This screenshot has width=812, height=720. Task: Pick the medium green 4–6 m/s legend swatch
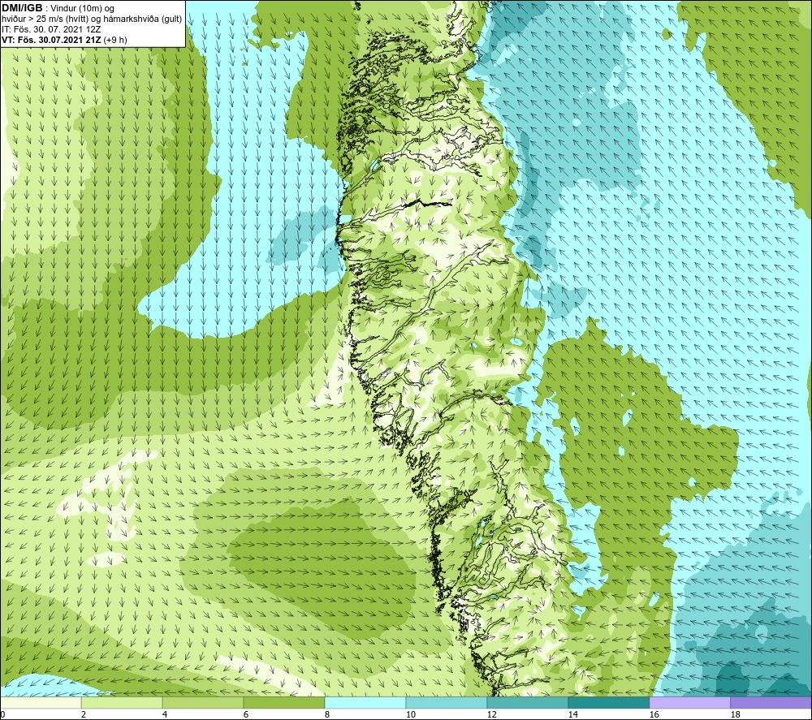click(x=203, y=703)
